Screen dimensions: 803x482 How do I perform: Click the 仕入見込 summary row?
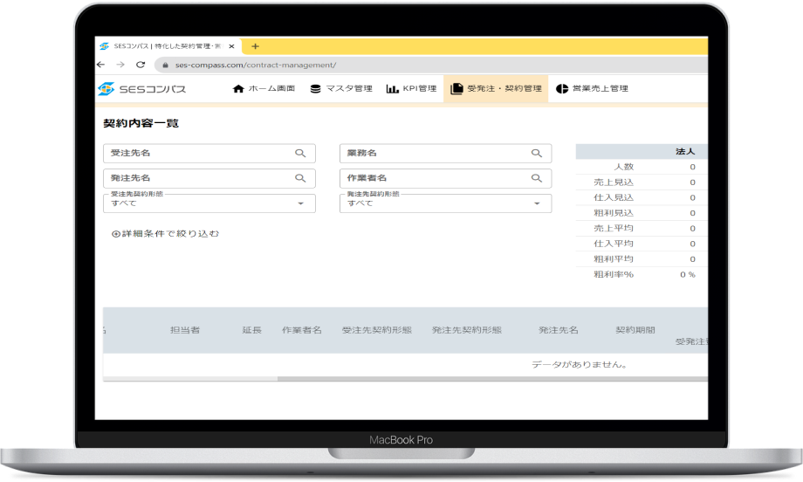point(642,197)
